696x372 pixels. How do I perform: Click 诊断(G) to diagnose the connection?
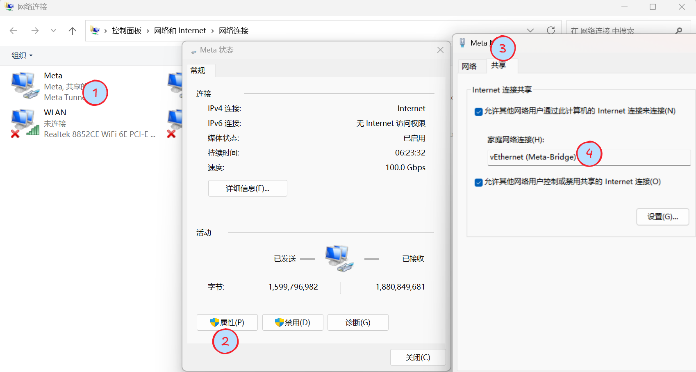[x=357, y=322]
